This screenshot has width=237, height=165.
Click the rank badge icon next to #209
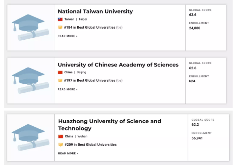tap(61, 145)
